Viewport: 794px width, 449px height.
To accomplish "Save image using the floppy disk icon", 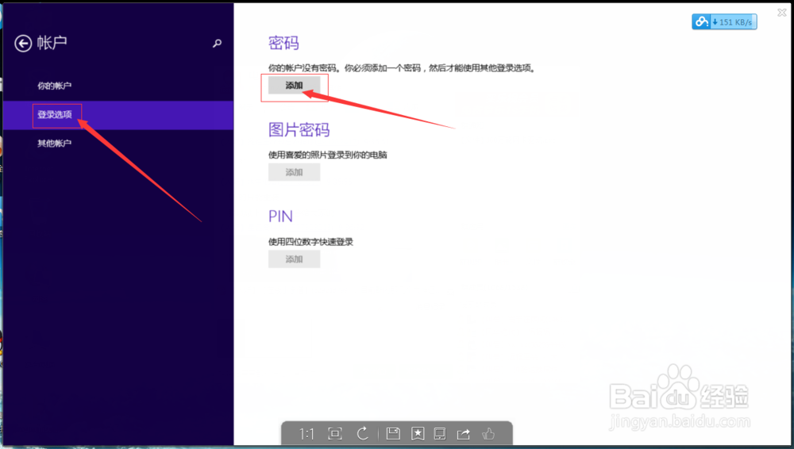I will pos(394,433).
